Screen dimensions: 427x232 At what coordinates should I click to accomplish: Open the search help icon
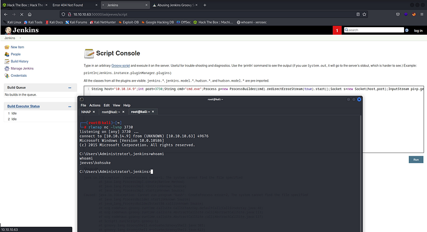click(x=407, y=30)
